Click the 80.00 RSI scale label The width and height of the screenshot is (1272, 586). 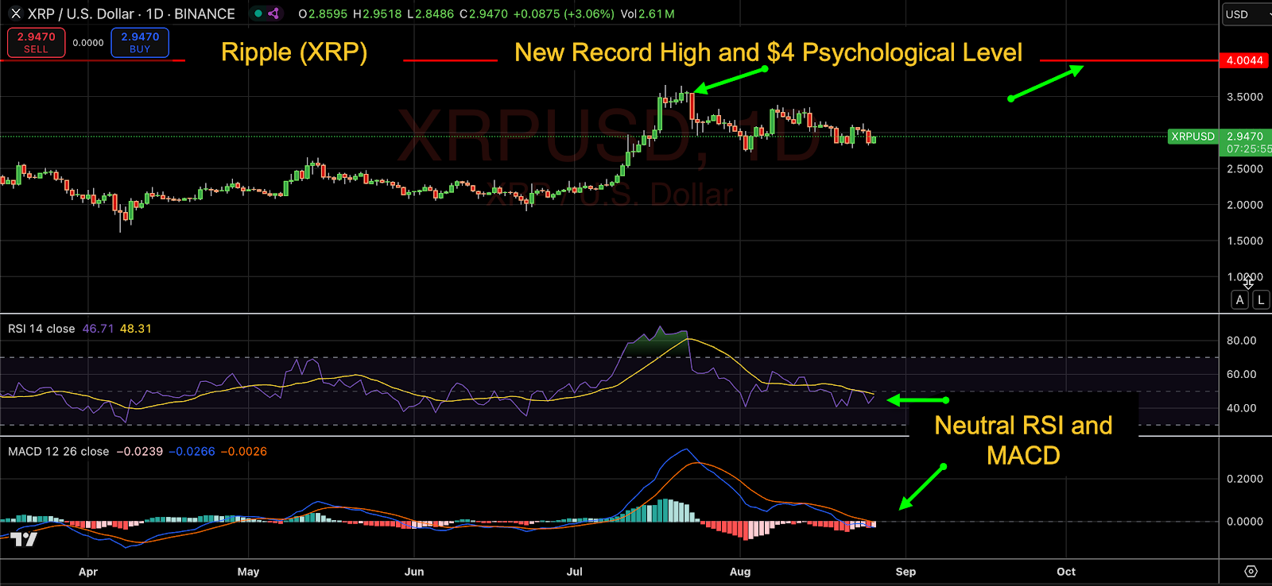coord(1242,341)
